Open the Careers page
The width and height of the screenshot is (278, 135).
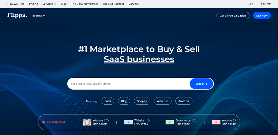[134, 4]
